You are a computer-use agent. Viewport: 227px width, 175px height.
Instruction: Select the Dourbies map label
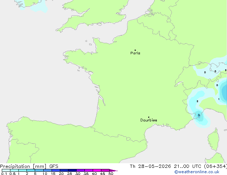click(149, 120)
